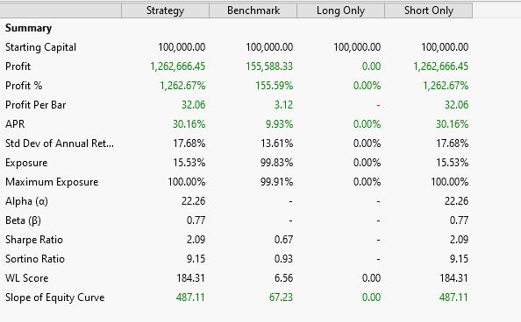Select the Strategy Sharpe Ratio value 2.09

(x=196, y=240)
